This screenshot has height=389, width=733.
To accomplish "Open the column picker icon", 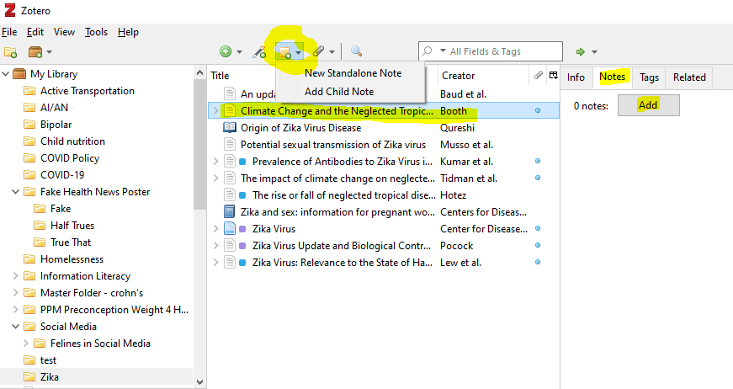I will coord(554,75).
